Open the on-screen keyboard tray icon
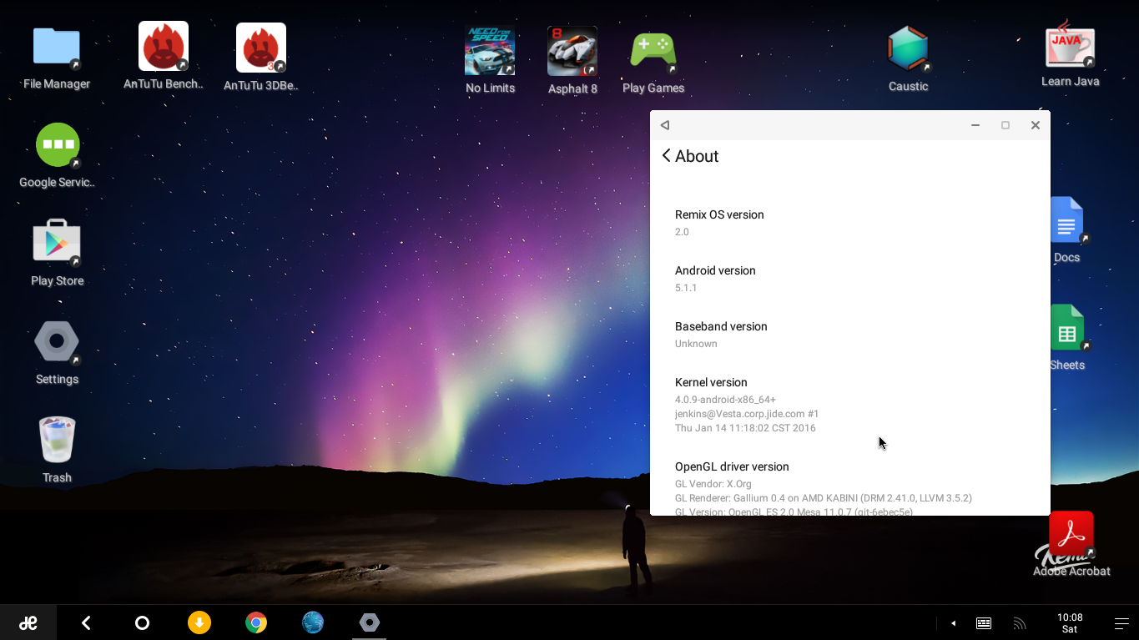The width and height of the screenshot is (1139, 640). point(984,623)
